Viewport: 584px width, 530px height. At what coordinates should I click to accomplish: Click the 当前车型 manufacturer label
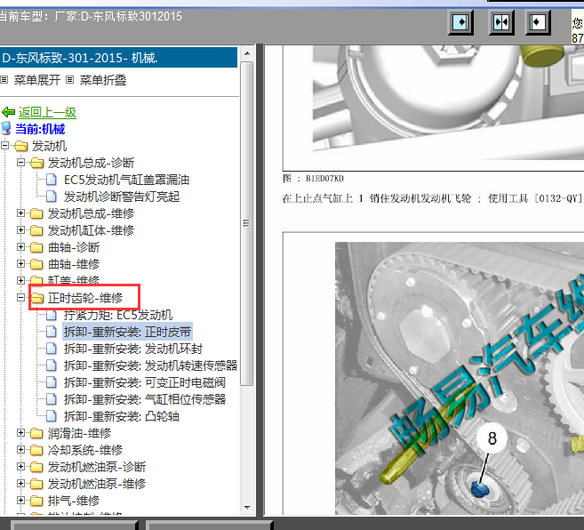pyautogui.click(x=91, y=16)
